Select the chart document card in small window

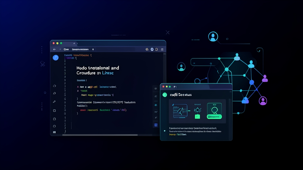(x=180, y=111)
